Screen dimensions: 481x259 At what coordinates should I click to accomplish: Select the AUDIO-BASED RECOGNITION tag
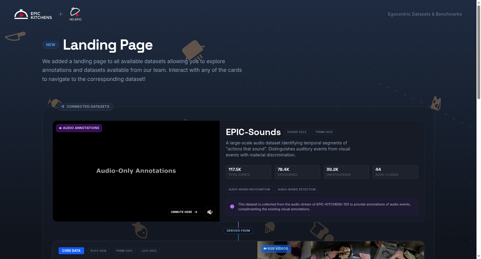(x=249, y=190)
